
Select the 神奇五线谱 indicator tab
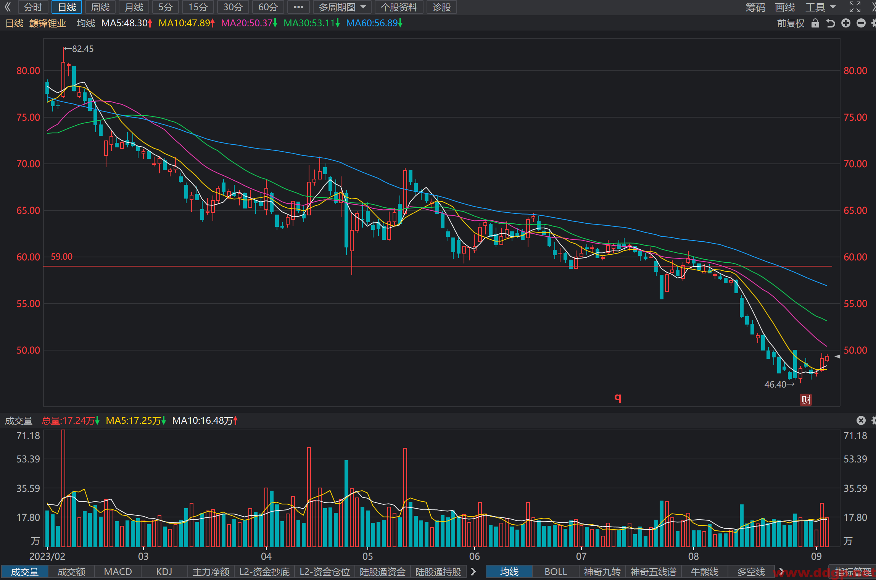(x=653, y=572)
